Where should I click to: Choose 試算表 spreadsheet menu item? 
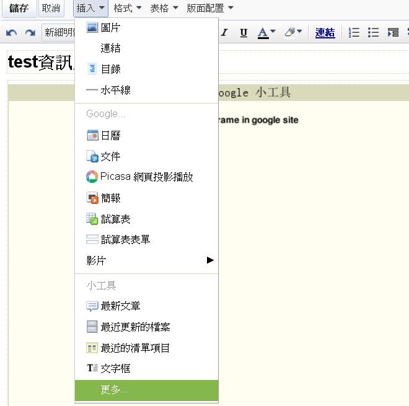[x=146, y=219]
